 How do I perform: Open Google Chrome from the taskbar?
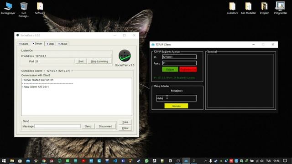(44, 161)
